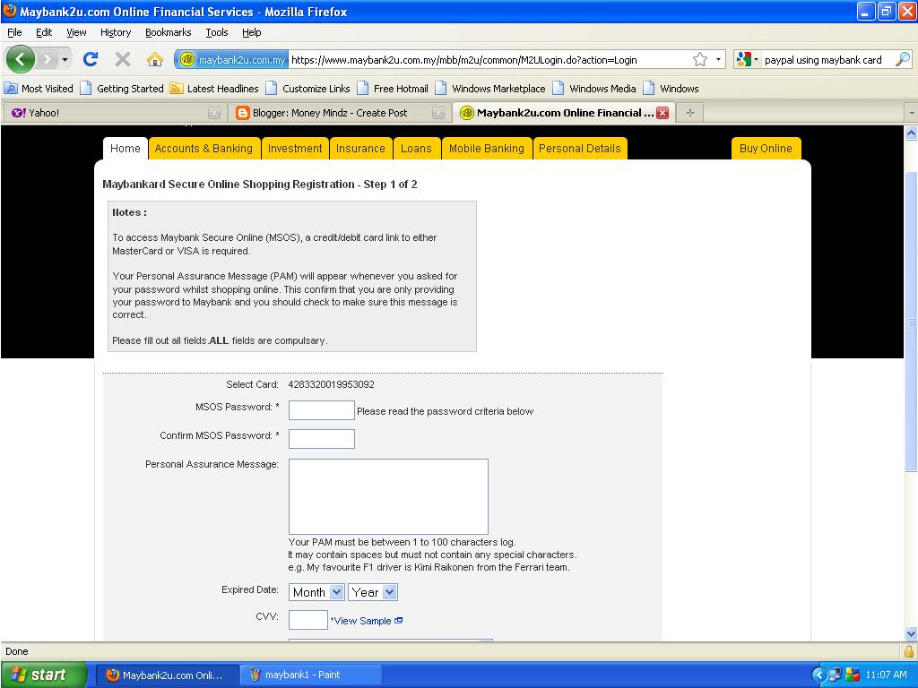Close the Maybank2u tab with red X
The width and height of the screenshot is (918, 688).
click(x=663, y=113)
